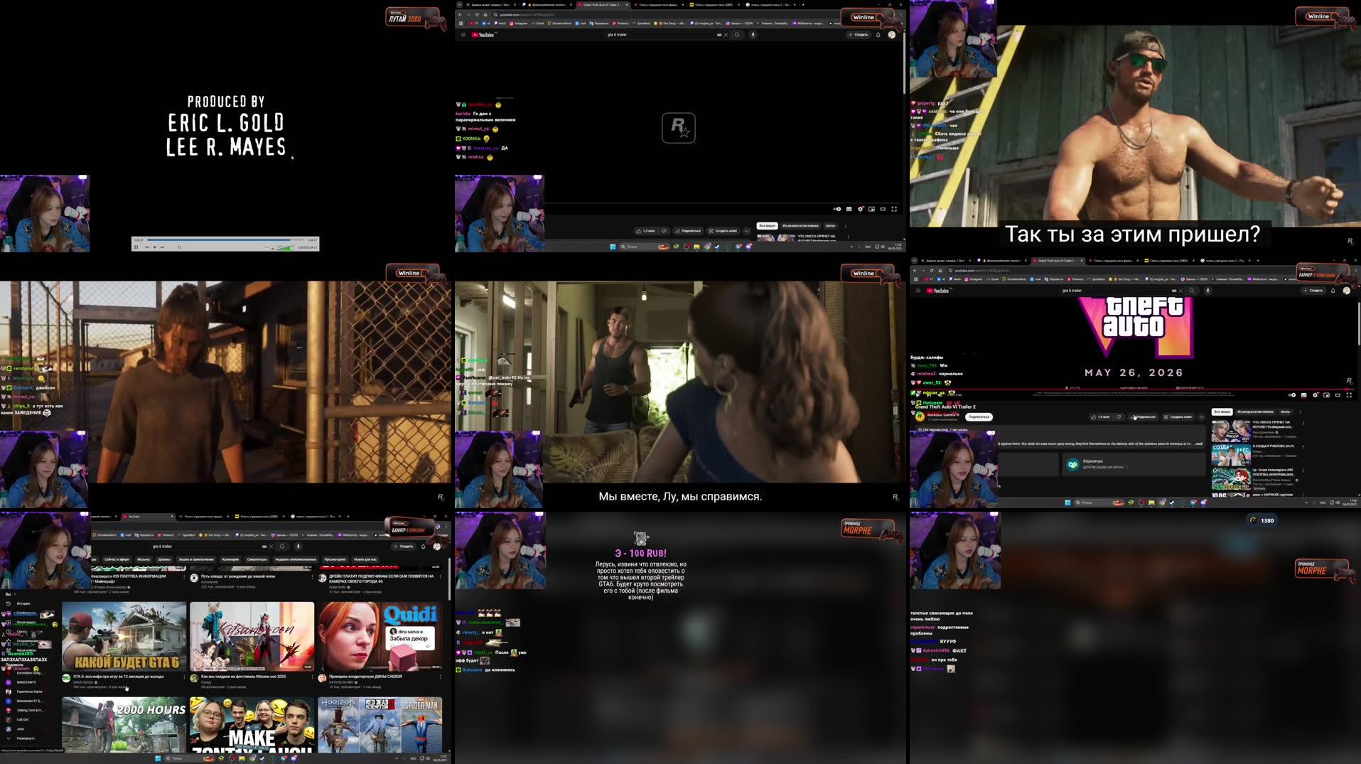
Task: Like the video showing 1,4 млн
Action: coord(1101,416)
